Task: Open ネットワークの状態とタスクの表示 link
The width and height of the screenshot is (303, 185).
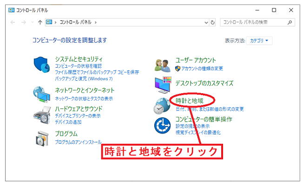Action: point(84,99)
